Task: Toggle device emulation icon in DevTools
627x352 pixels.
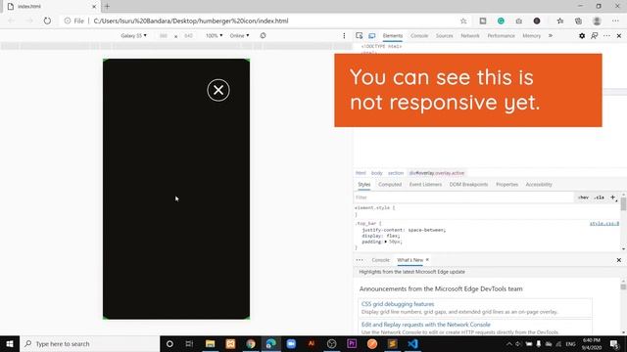Action: click(372, 35)
